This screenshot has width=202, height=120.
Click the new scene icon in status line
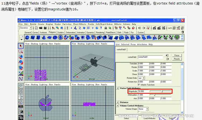coord(36,28)
